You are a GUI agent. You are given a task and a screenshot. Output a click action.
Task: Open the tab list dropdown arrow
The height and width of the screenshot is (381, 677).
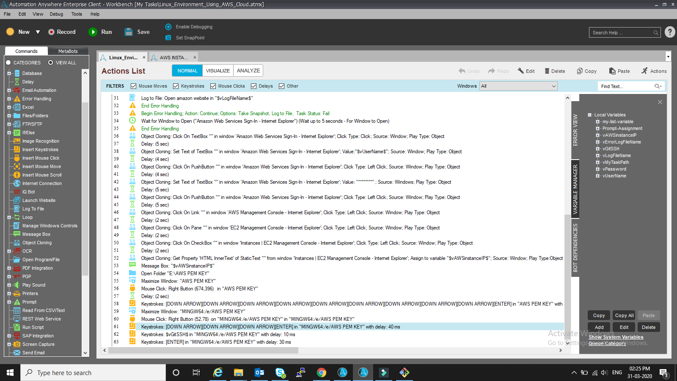click(668, 56)
